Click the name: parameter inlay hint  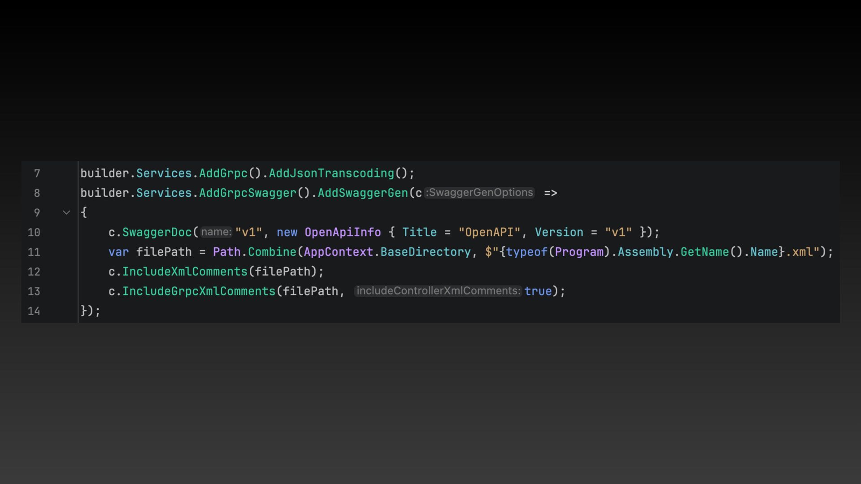pyautogui.click(x=216, y=232)
